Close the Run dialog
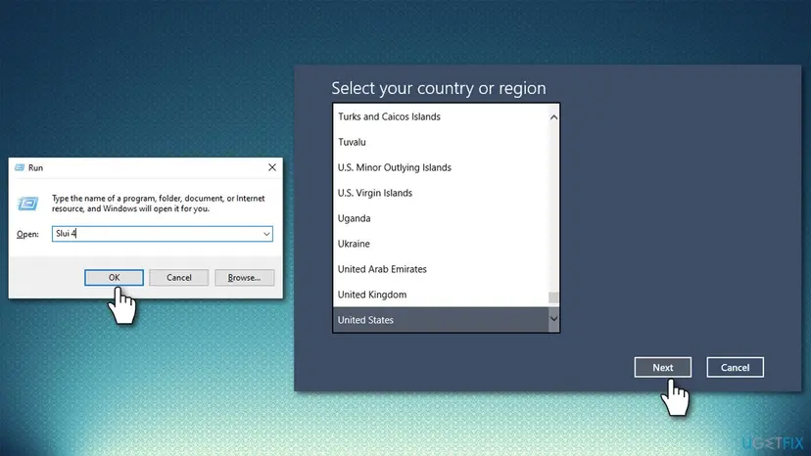 (272, 167)
